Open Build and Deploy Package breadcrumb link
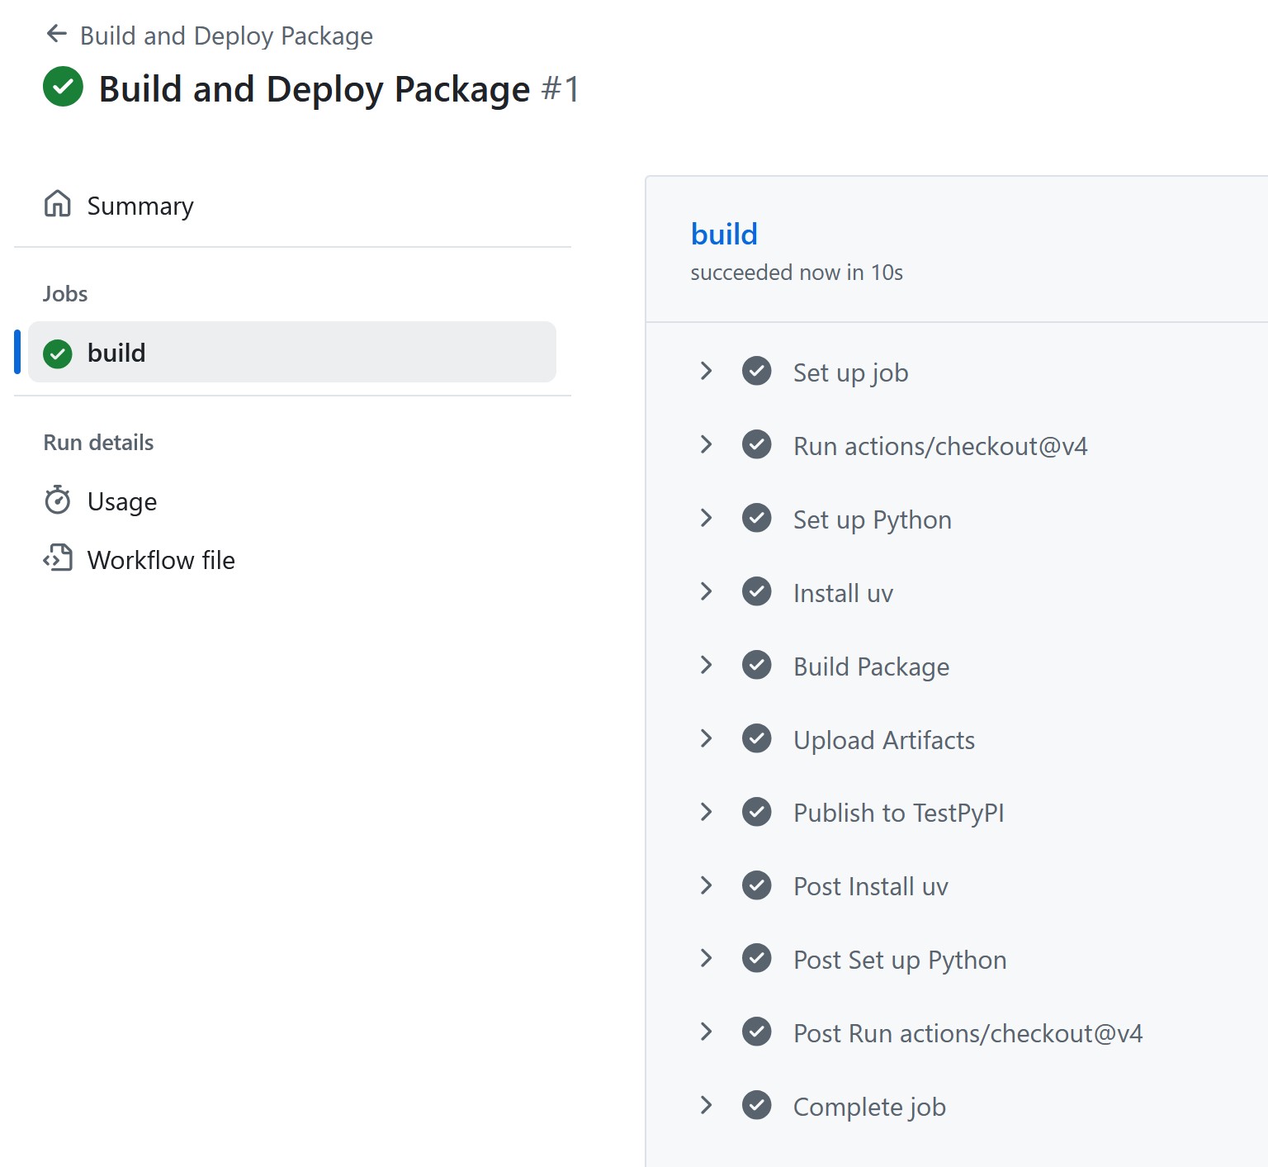Image resolution: width=1268 pixels, height=1167 pixels. (226, 36)
